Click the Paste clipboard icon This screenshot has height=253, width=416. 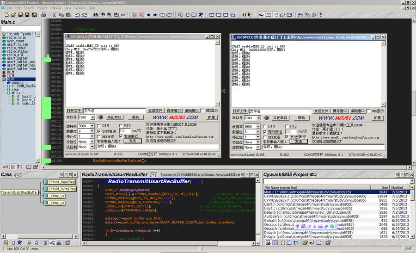tap(68, 15)
